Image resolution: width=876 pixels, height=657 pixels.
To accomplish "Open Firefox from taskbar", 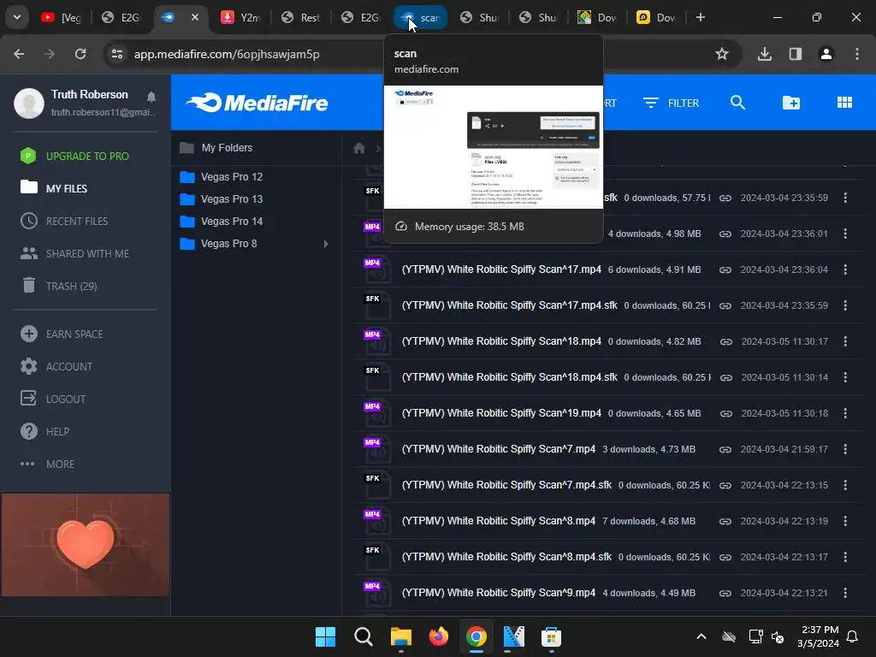I will [439, 636].
